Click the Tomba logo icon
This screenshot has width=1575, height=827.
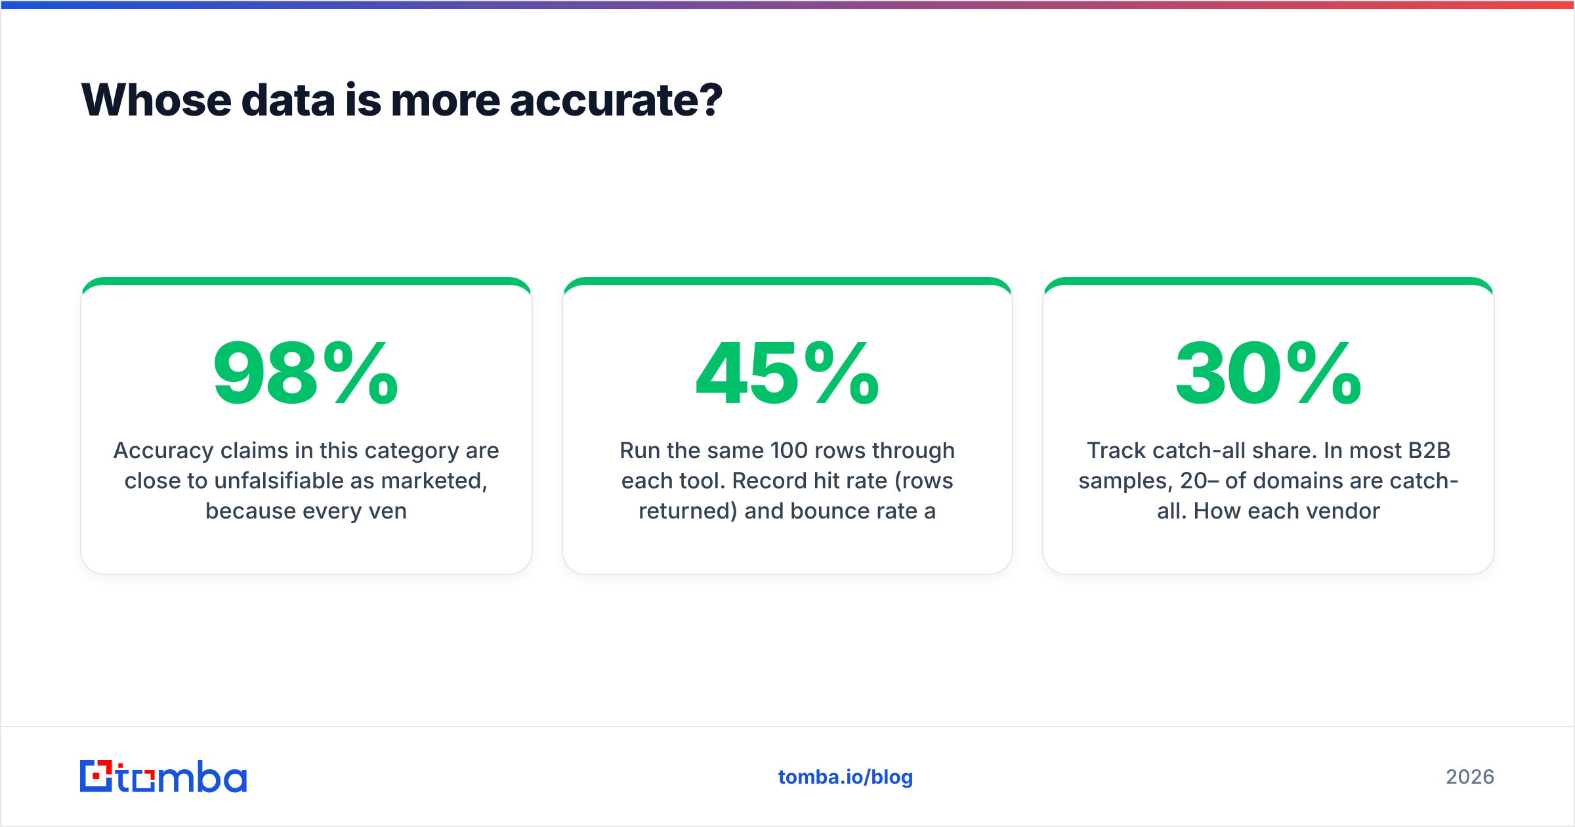pos(96,776)
